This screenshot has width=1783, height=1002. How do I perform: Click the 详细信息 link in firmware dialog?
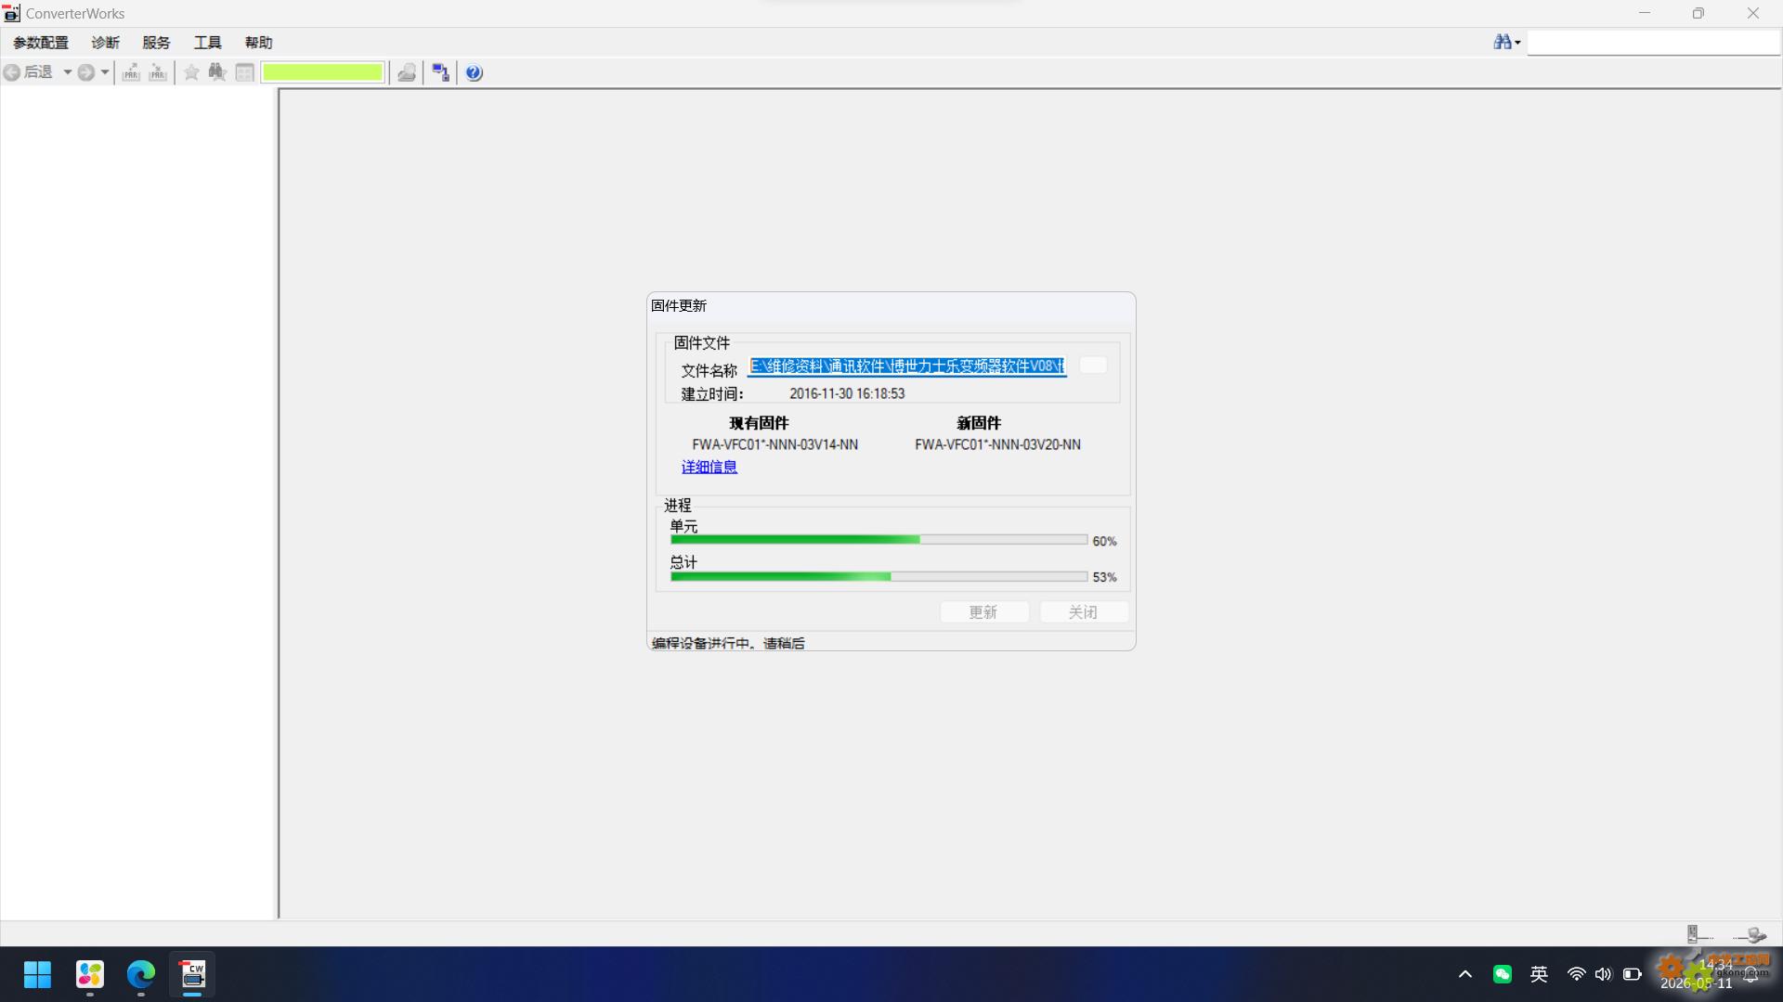(x=709, y=467)
